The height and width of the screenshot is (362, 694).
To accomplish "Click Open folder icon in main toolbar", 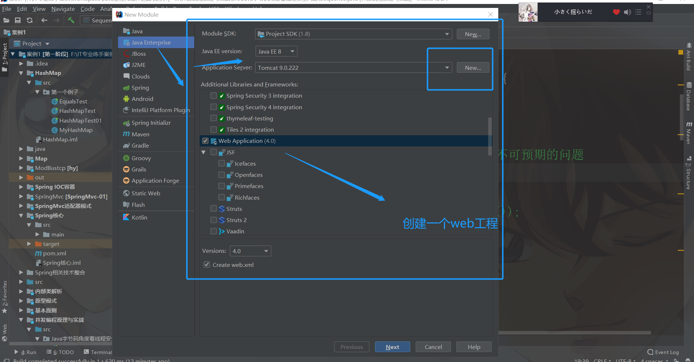I will tap(6, 20).
